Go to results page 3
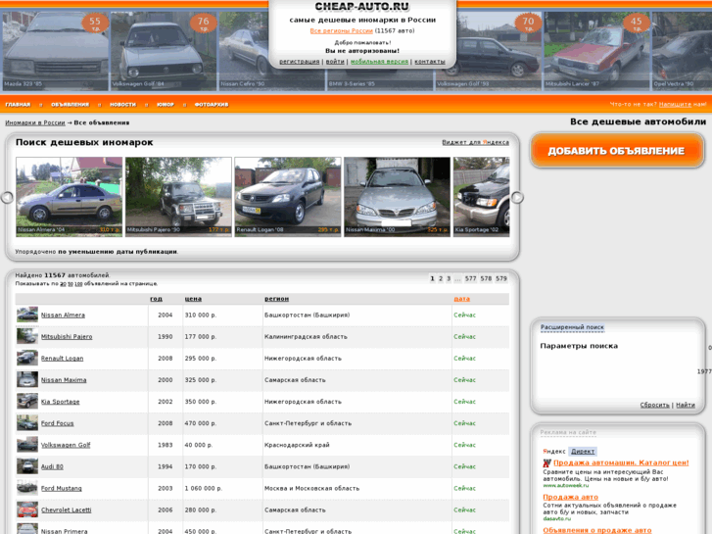The image size is (712, 534). coord(449,278)
